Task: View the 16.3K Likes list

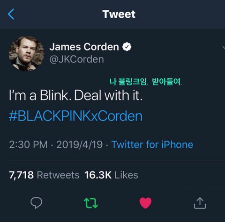Action: click(x=111, y=175)
